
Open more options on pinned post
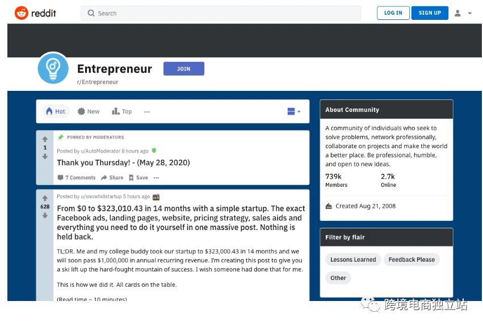tap(157, 178)
